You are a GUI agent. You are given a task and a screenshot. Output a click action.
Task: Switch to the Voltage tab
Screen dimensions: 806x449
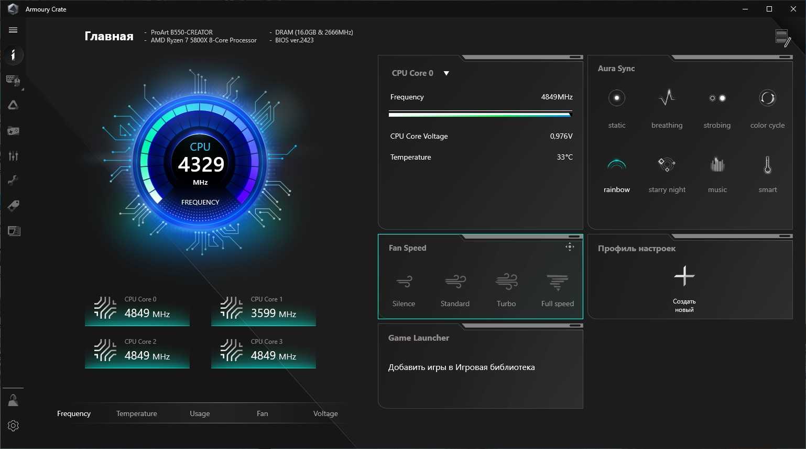(325, 413)
